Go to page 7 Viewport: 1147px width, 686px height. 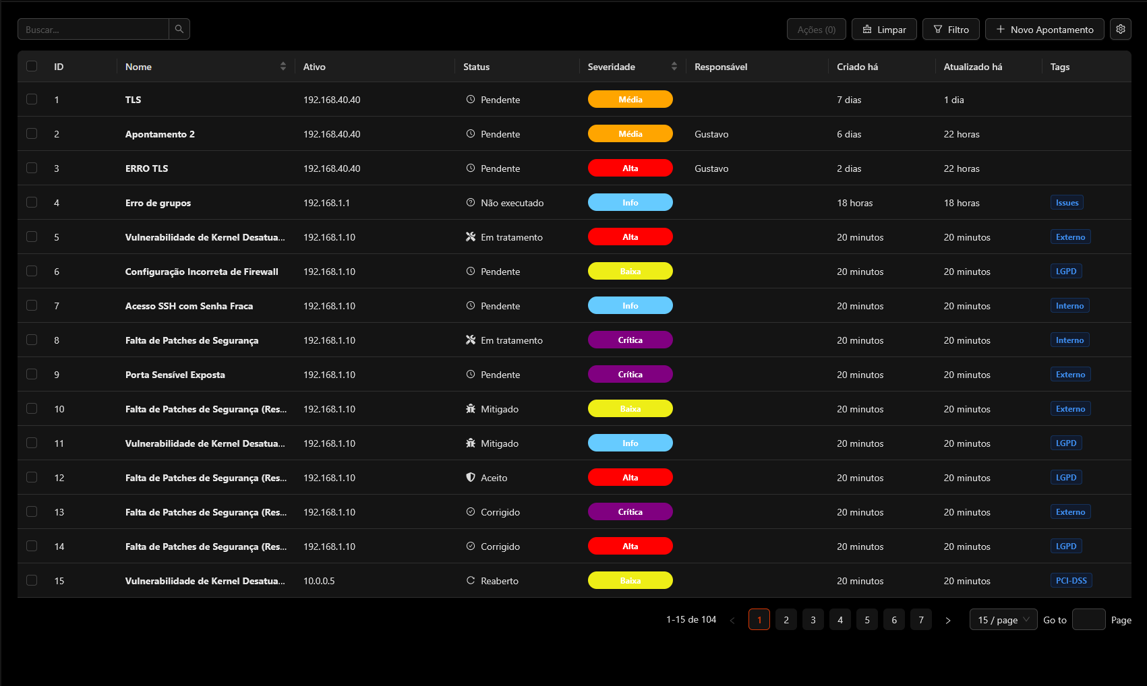tap(921, 620)
